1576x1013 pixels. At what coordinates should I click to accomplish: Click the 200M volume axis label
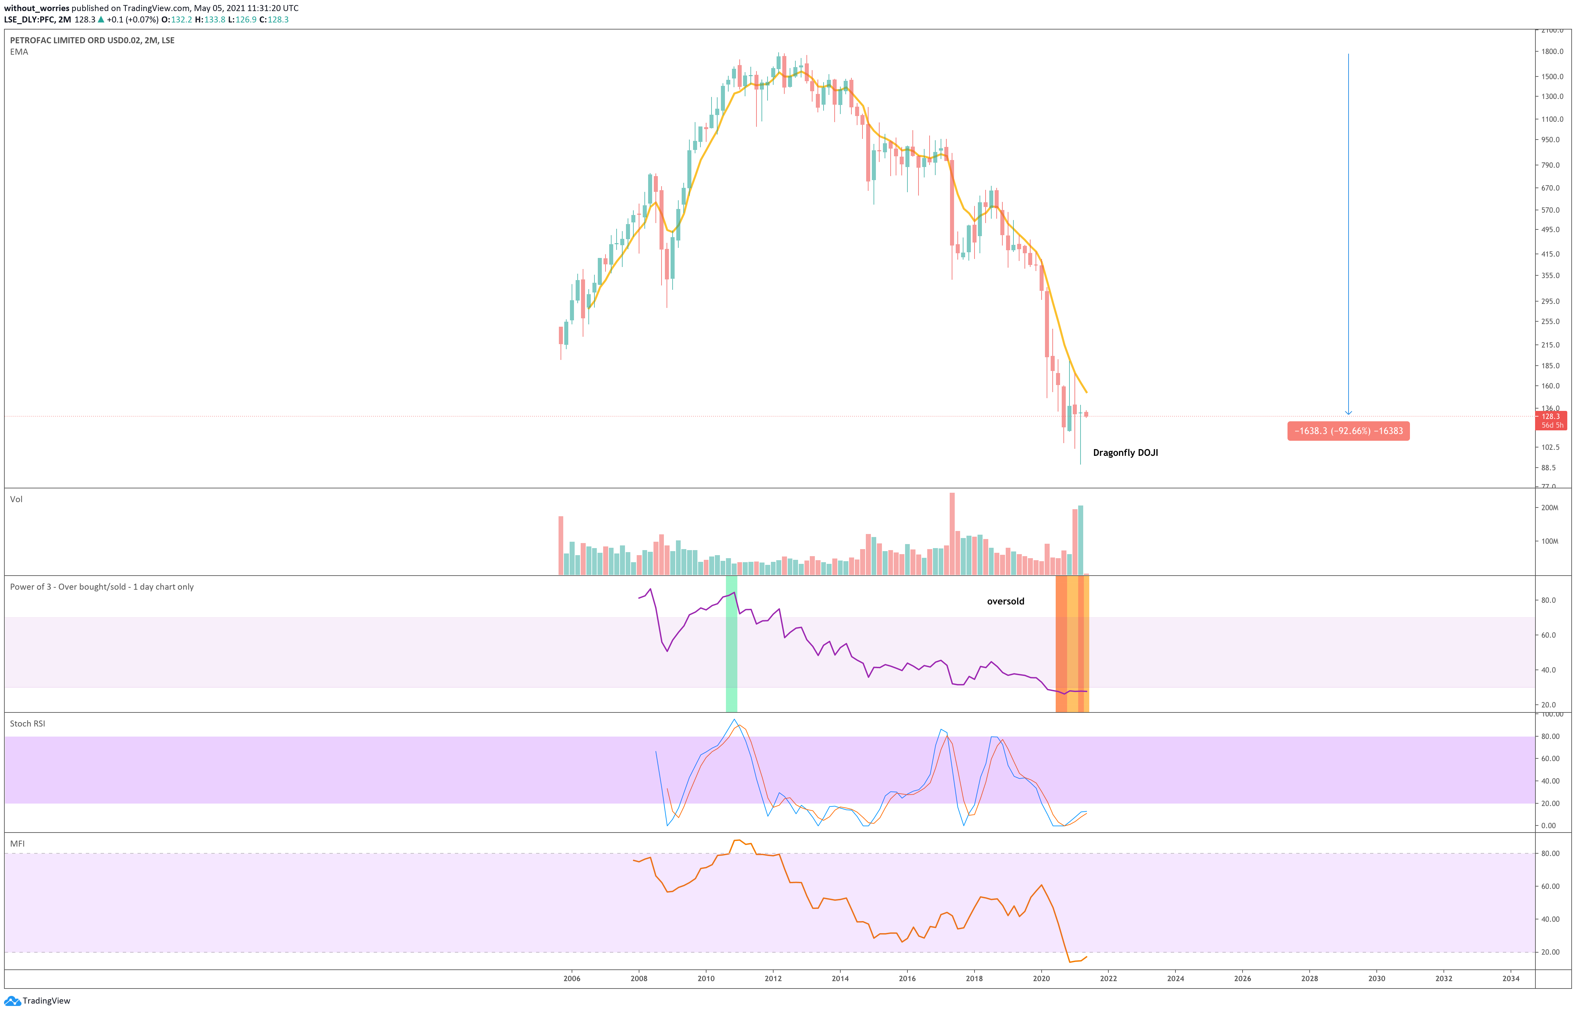tap(1550, 508)
